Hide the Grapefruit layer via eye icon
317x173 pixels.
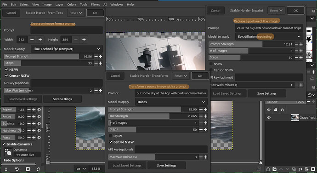tap(269, 117)
